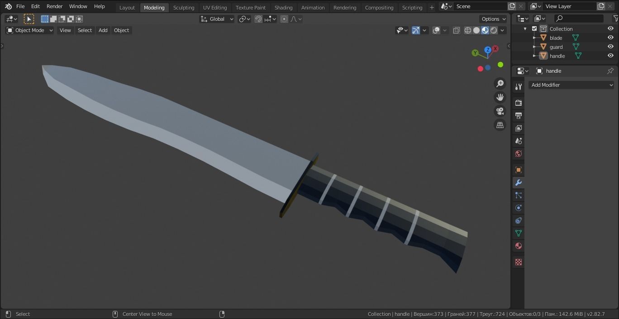Open the Render menu
Screen dimensions: 619x319
tap(54, 6)
